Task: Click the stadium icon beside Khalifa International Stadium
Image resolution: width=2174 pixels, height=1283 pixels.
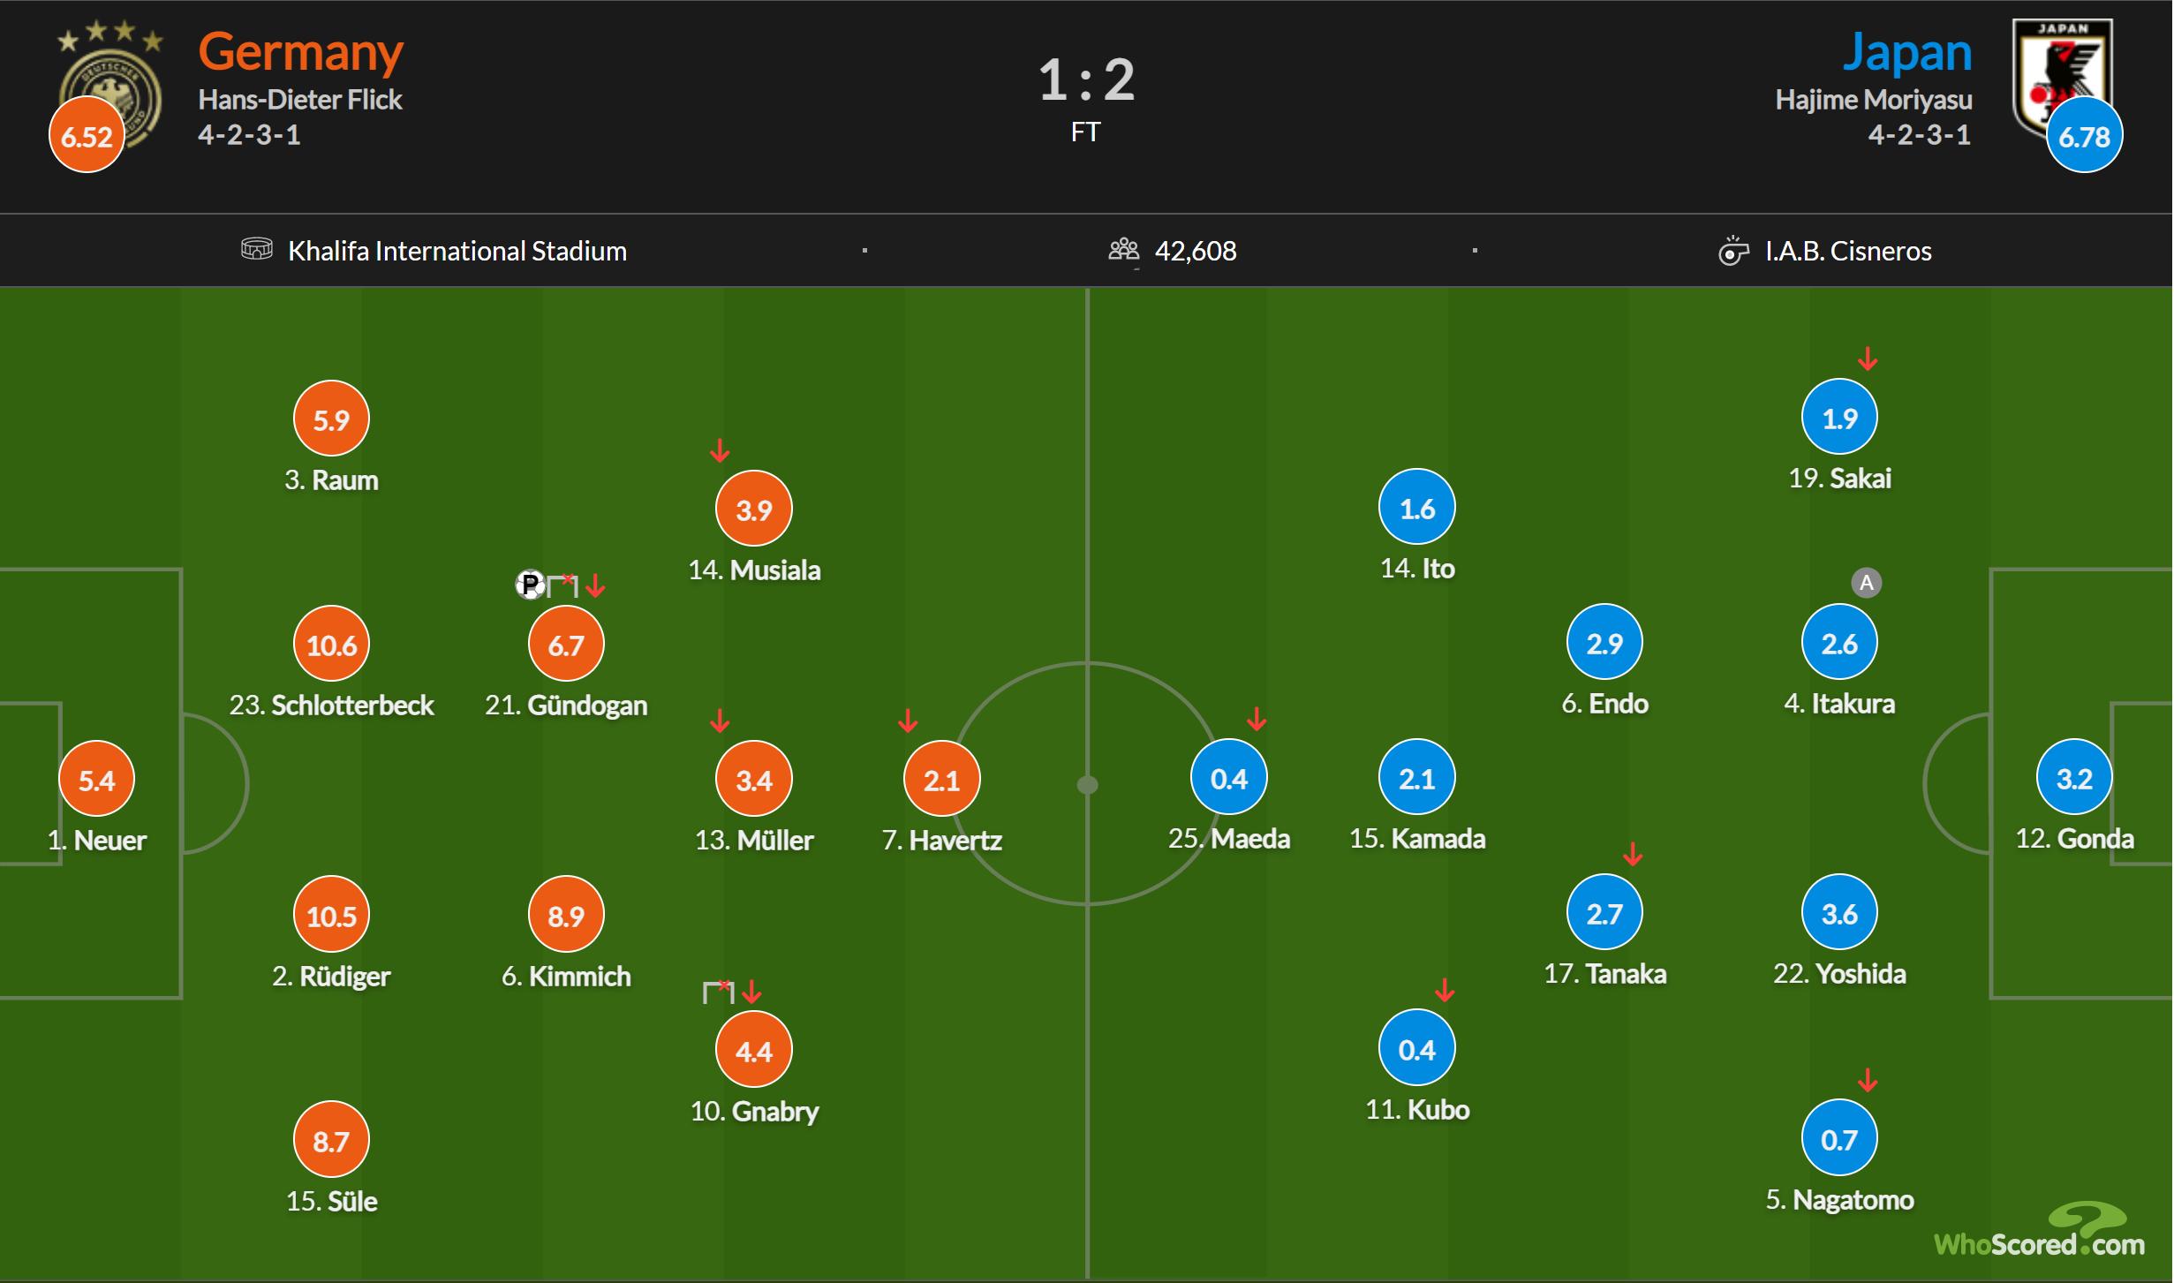Action: tap(256, 250)
